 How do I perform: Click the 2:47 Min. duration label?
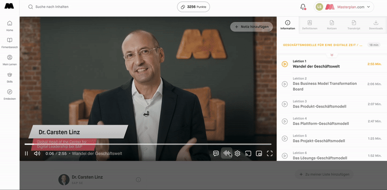[x=374, y=121]
